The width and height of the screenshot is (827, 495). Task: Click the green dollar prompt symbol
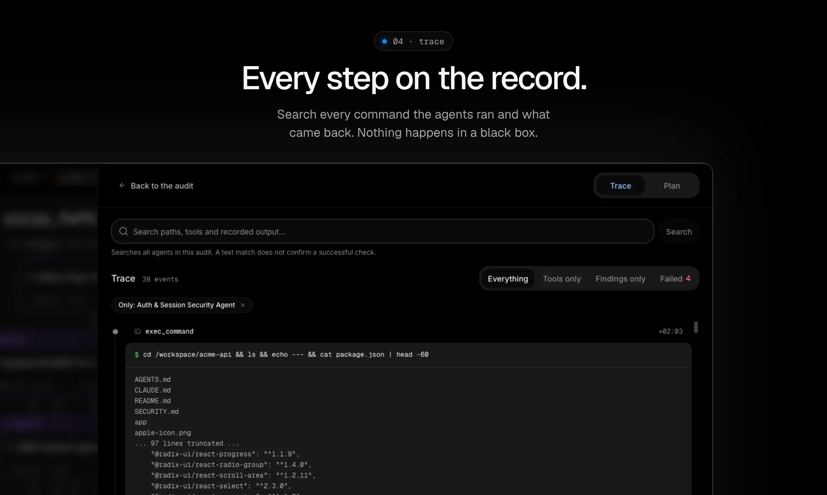[137, 355]
